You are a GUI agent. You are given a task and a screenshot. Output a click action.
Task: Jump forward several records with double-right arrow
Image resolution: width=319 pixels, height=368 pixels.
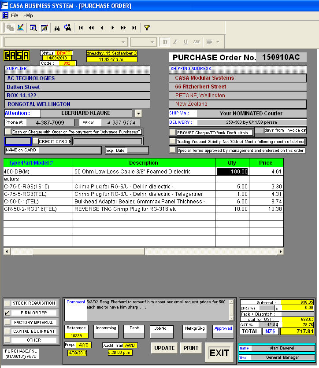tap(123, 28)
